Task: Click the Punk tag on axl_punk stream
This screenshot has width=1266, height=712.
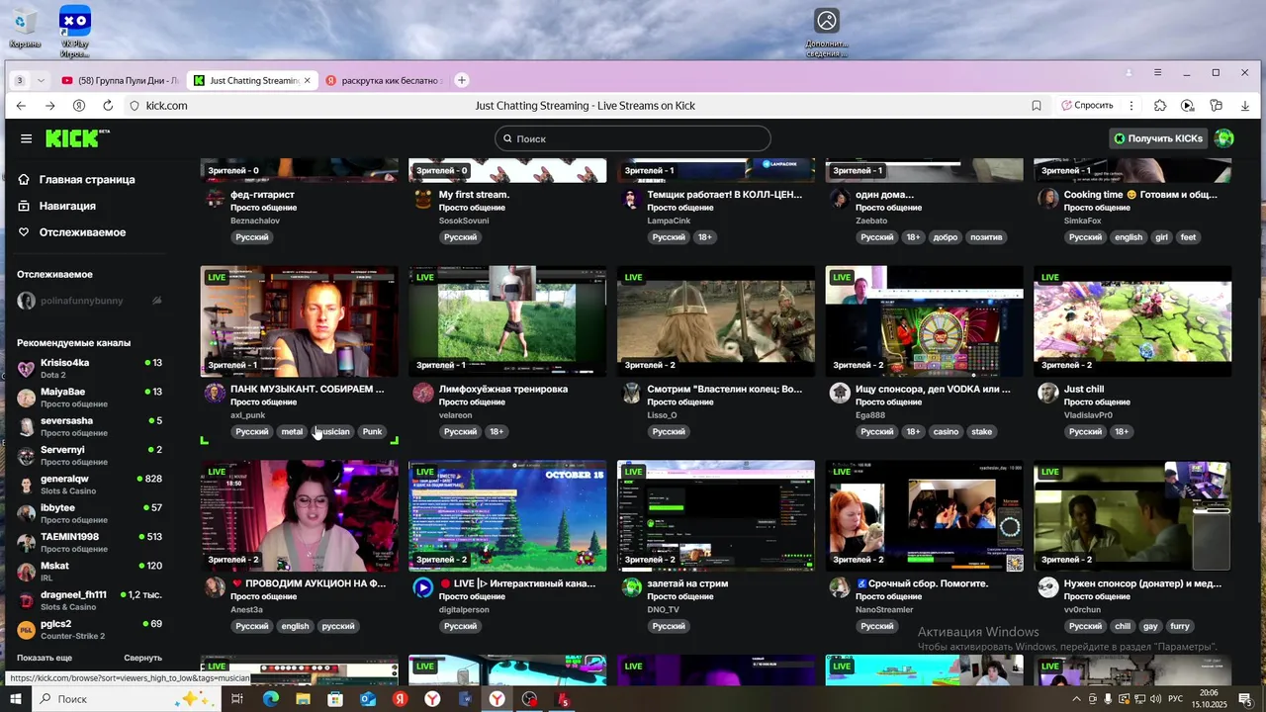Action: (372, 432)
